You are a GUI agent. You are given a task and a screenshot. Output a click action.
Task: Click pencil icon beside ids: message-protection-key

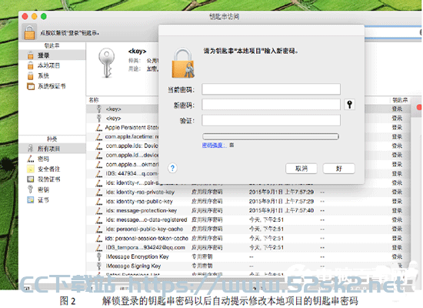click(99, 210)
